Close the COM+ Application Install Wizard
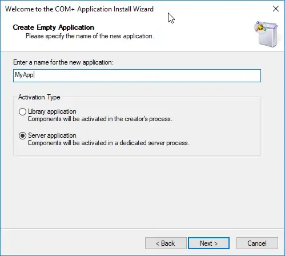 coord(276,9)
